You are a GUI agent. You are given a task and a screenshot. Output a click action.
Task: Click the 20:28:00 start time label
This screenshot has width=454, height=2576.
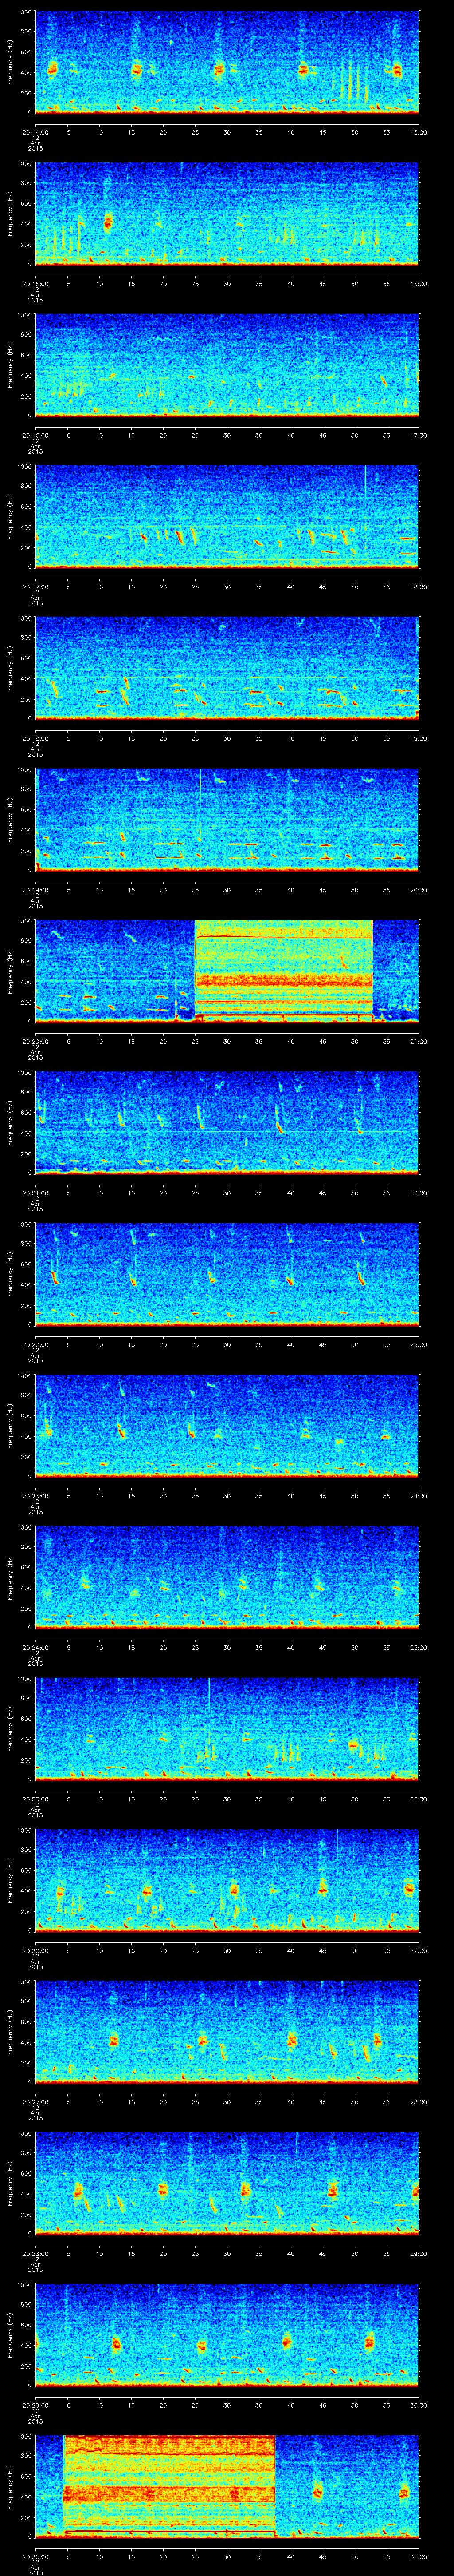[x=35, y=2252]
